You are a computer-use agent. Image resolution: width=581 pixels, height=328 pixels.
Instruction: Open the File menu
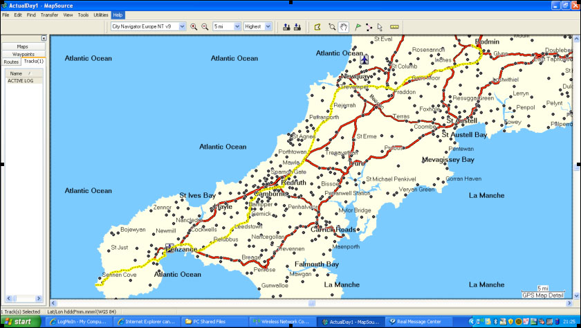click(6, 15)
